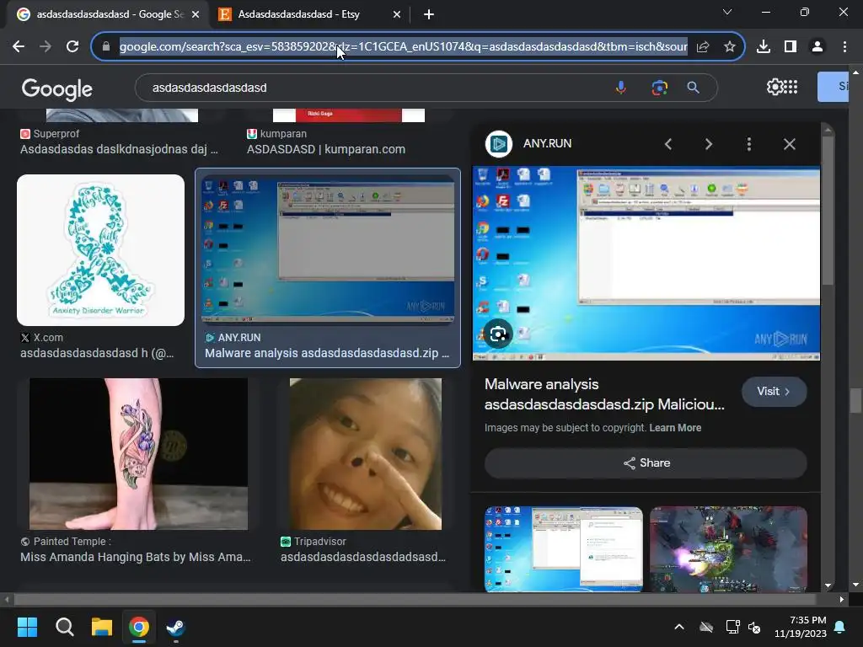
Task: Close the Etsy tab
Action: 397,15
